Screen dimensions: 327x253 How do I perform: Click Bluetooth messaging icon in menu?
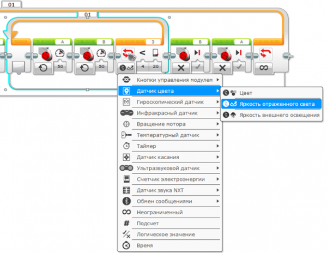[126, 201]
